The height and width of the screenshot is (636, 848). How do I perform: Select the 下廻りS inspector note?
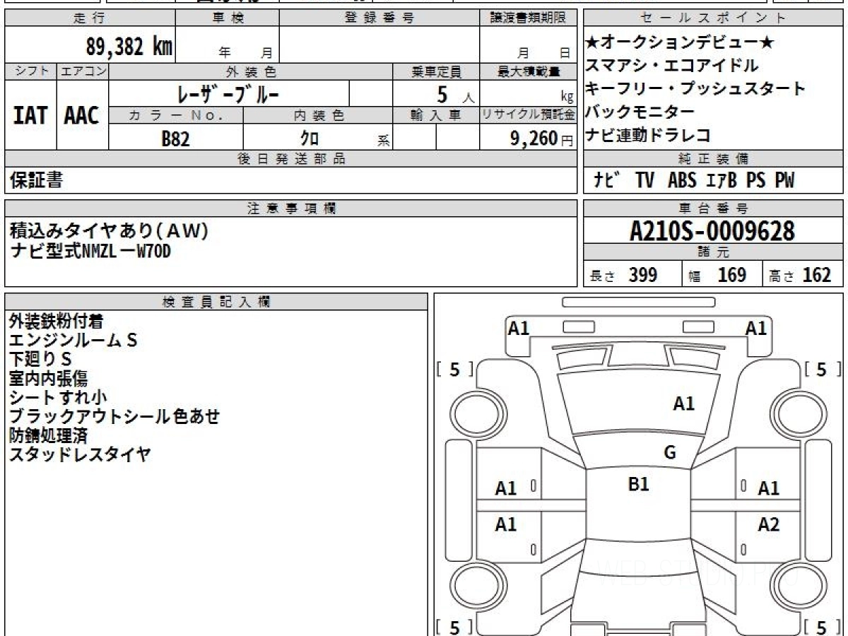[40, 360]
